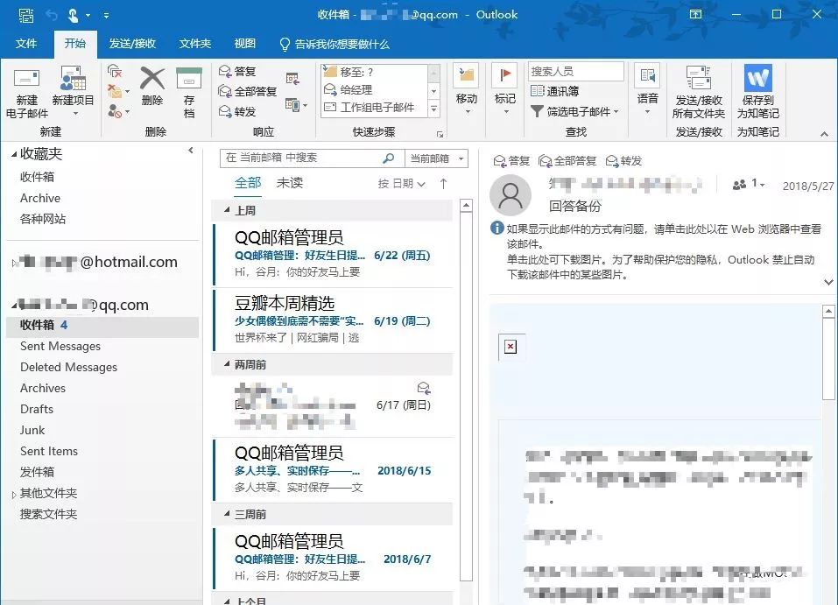Toggle sort order with the up arrow
Image resolution: width=838 pixels, height=605 pixels.
(x=443, y=184)
